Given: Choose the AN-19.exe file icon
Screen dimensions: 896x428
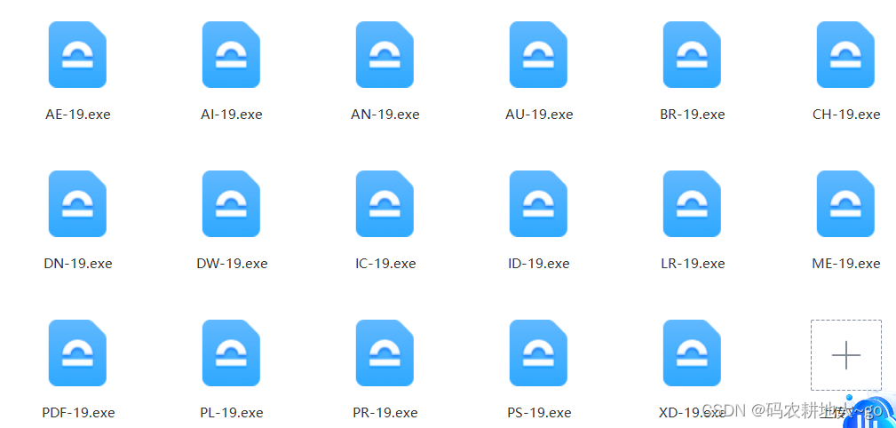Looking at the screenshot, I should 385,55.
